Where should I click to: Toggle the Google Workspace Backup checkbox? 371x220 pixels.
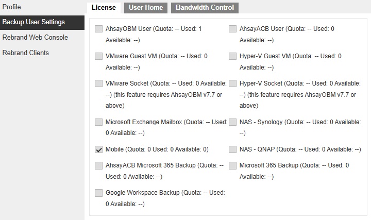[98, 193]
